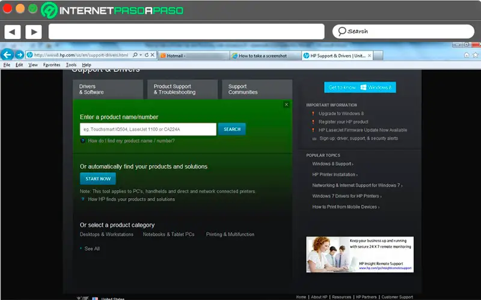Click the address bar search magnifier icon

135,55
